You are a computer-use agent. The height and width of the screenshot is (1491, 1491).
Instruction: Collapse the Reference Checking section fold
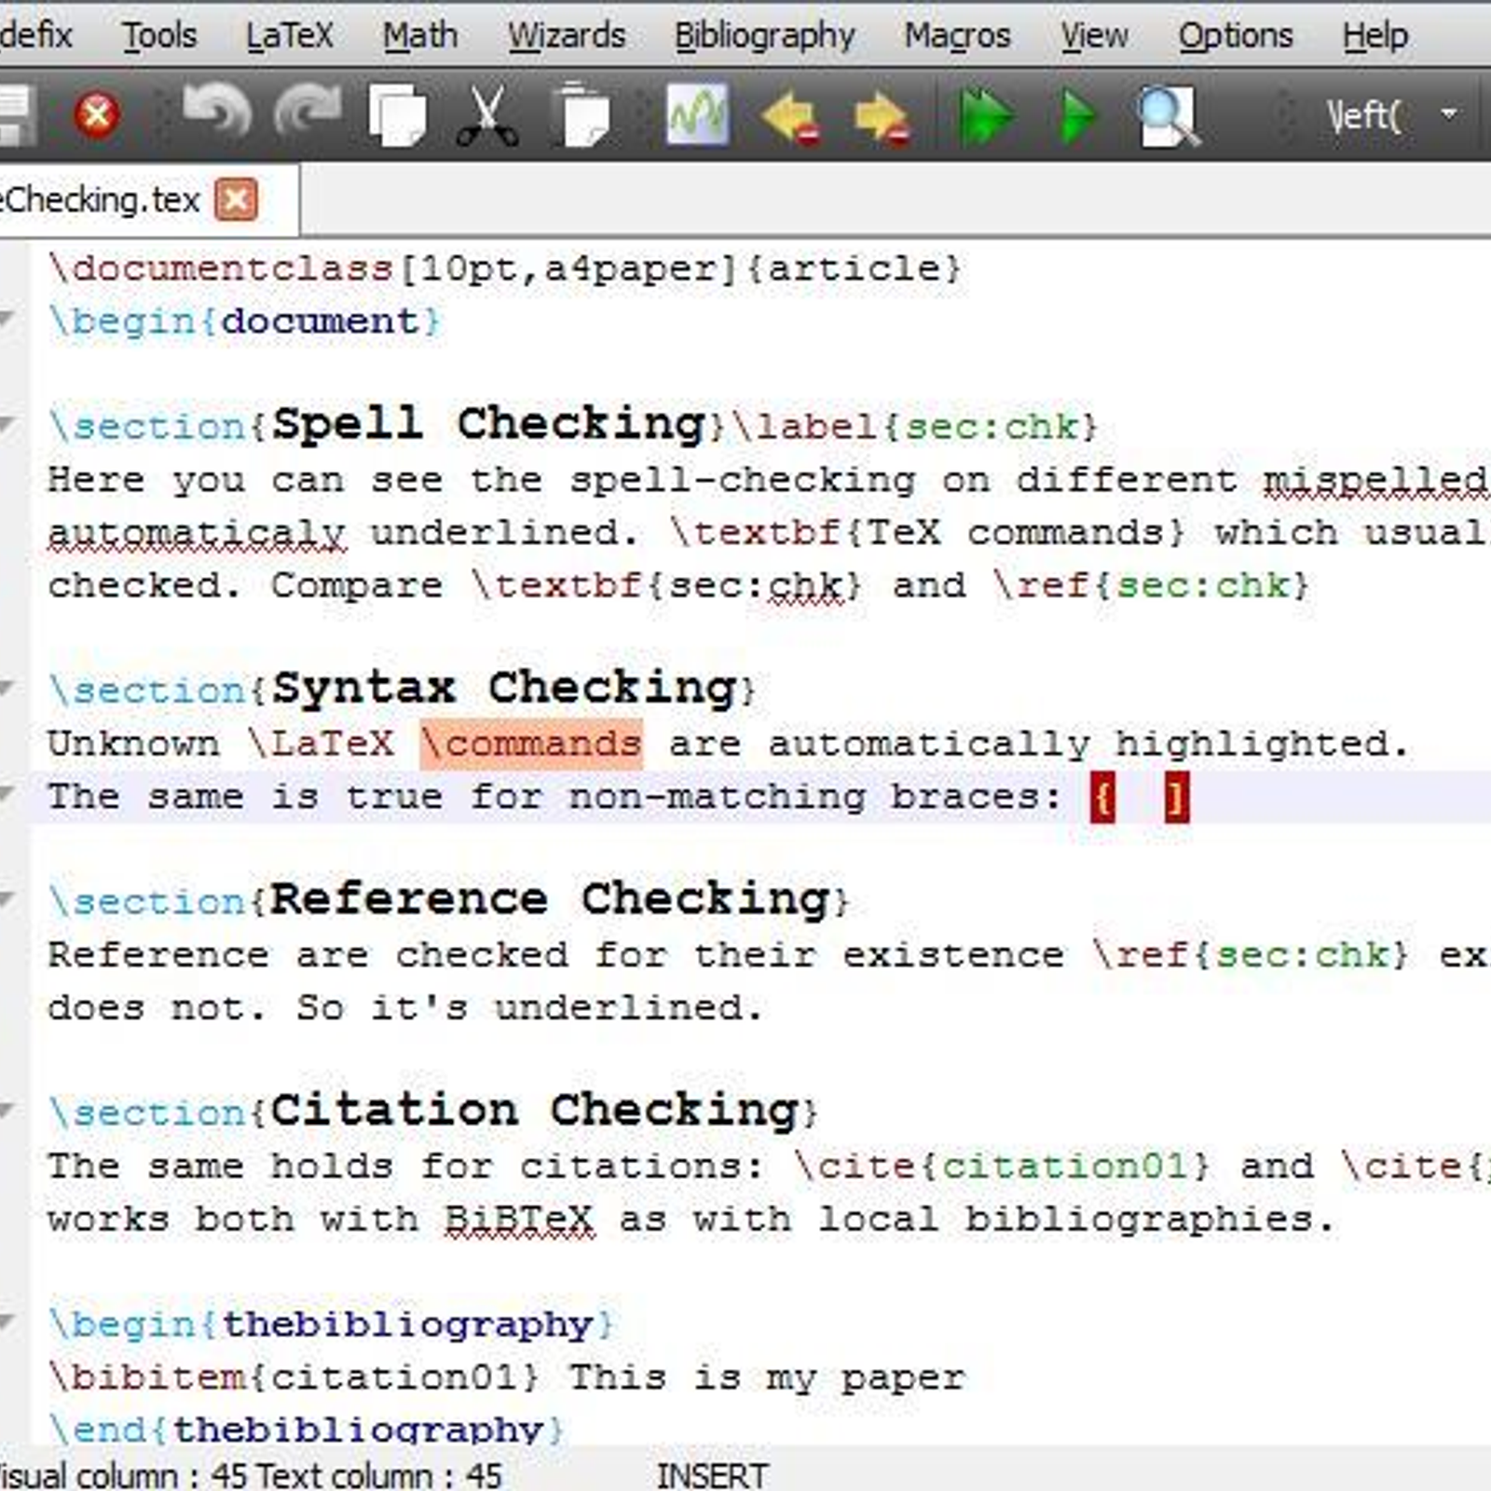point(7,899)
